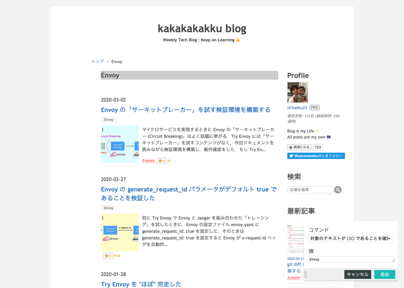Click the first article summary text
This screenshot has width=404, height=288.
pos(208,140)
